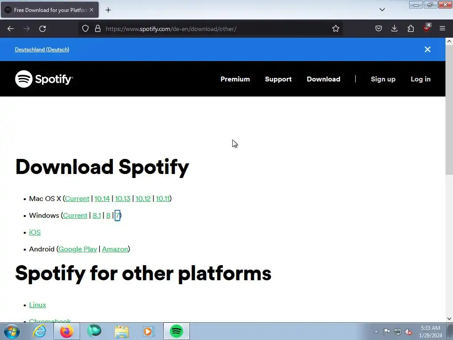Click the scrollbar down arrow

coord(449,319)
